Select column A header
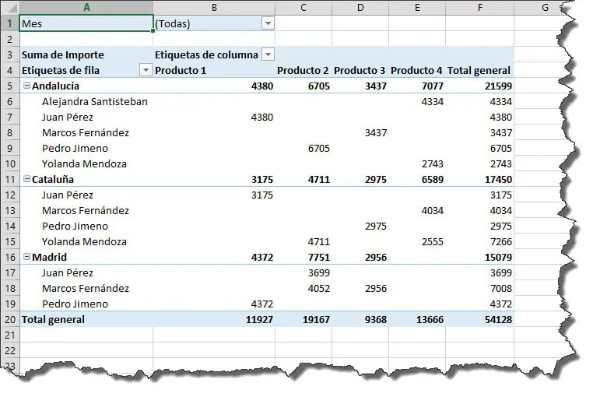593x397 pixels. tap(86, 8)
